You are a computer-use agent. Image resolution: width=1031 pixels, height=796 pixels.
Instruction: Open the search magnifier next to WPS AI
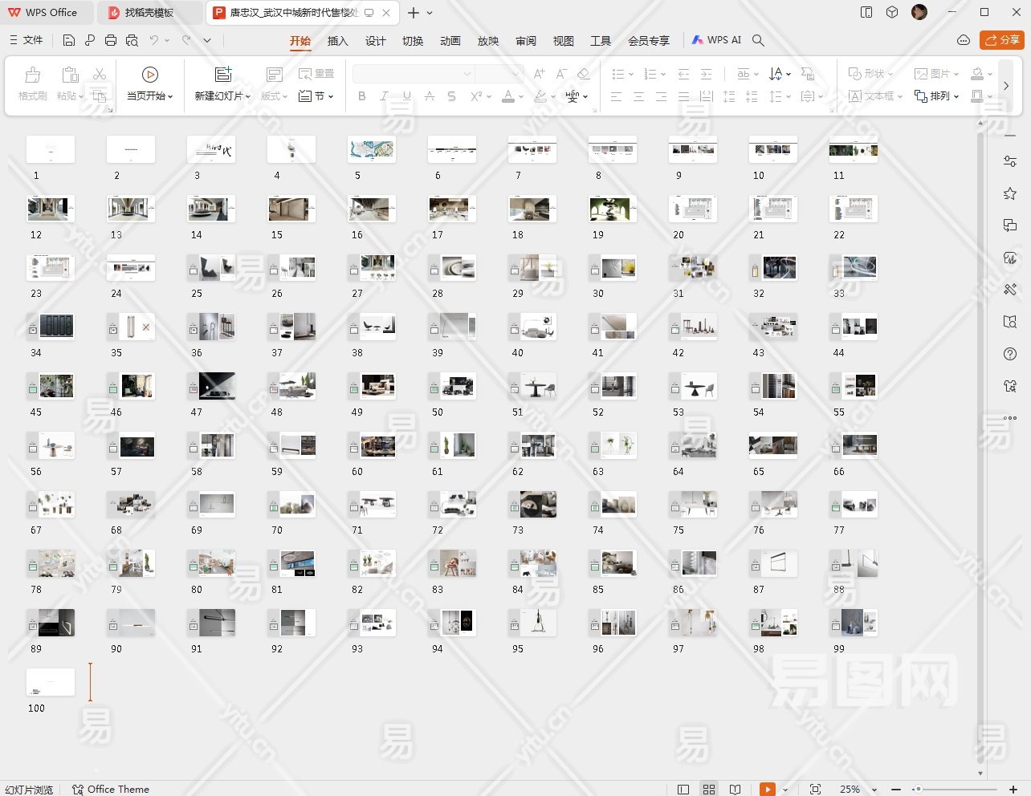(x=758, y=40)
